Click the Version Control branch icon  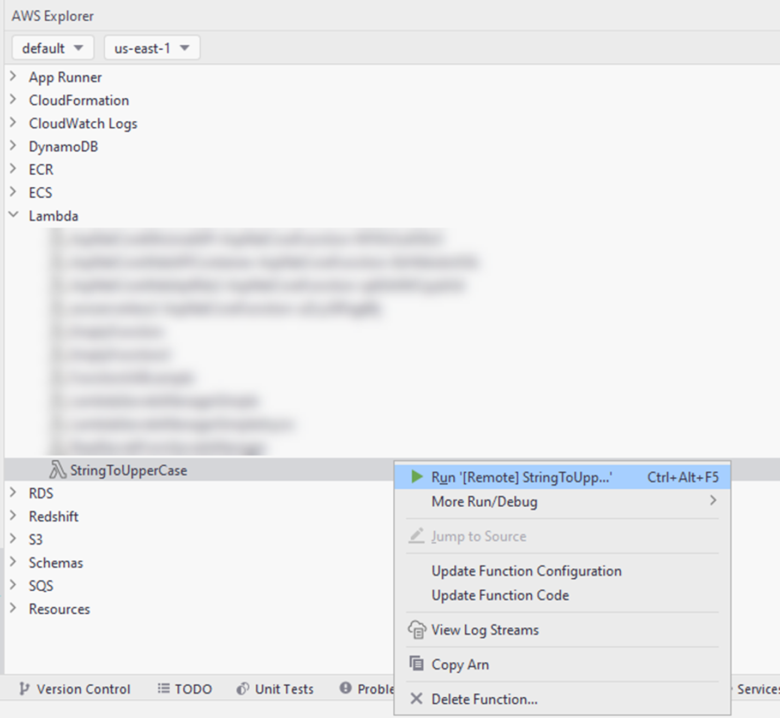click(x=24, y=689)
